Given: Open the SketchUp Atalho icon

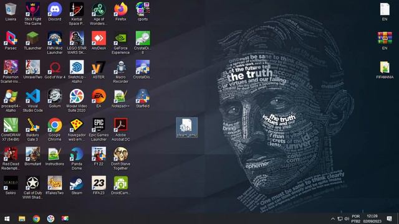Looking at the screenshot, I should pos(77,72).
